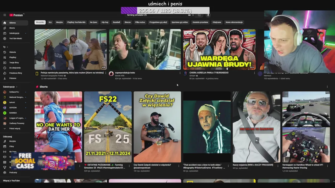335x188 pixels.
Task: Play superprodukcja-boks video thumbnail
Action: [145, 49]
